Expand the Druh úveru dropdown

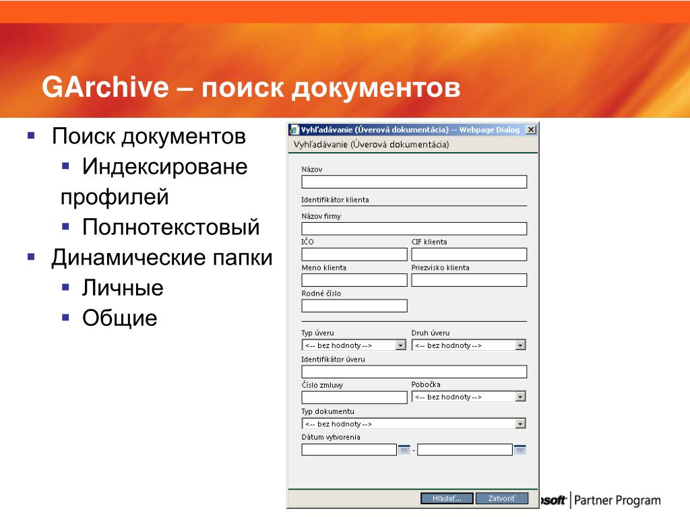pos(520,345)
